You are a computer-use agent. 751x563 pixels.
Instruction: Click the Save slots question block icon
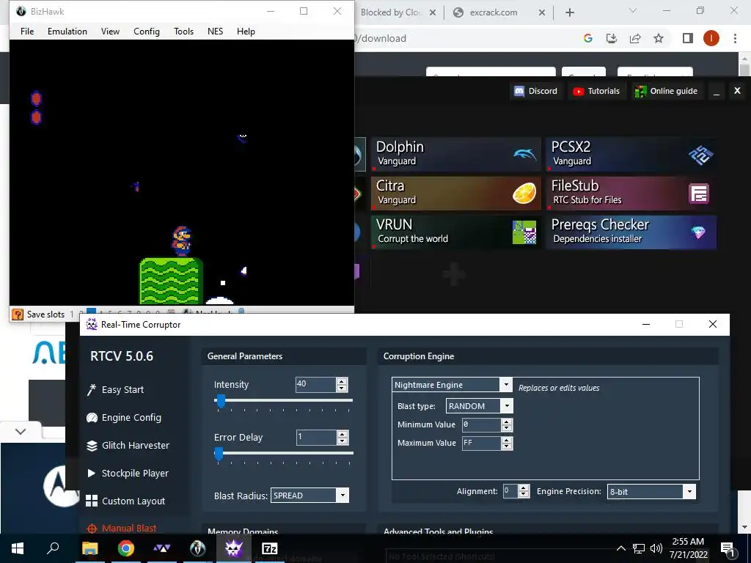18,314
